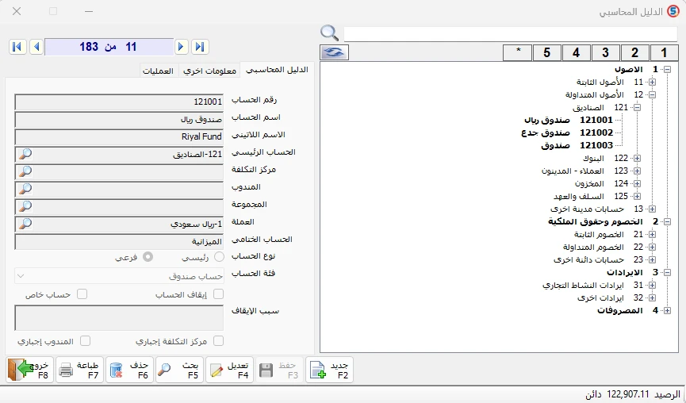Open lookup for مركز التكلفة field
This screenshot has height=403, width=686.
pyautogui.click(x=25, y=171)
